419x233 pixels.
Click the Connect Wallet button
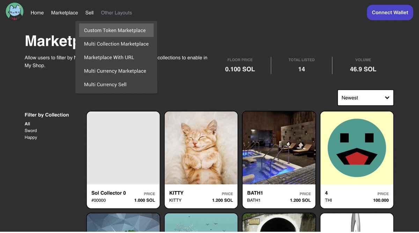(390, 13)
